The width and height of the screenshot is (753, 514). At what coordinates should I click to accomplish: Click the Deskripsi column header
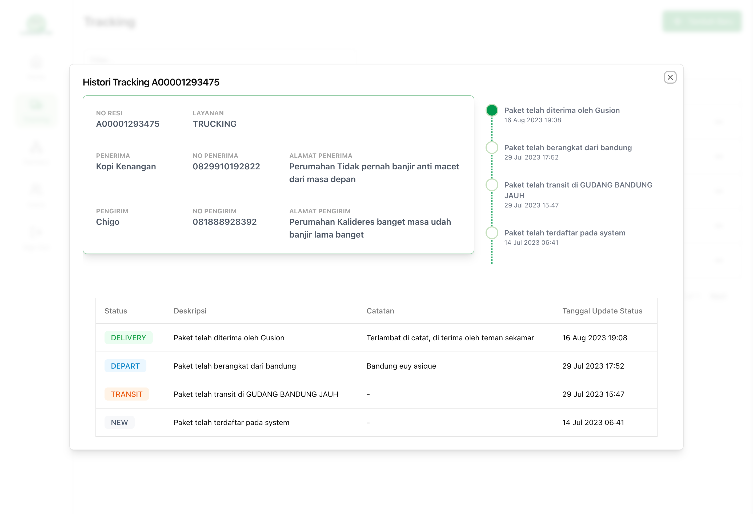click(x=190, y=311)
